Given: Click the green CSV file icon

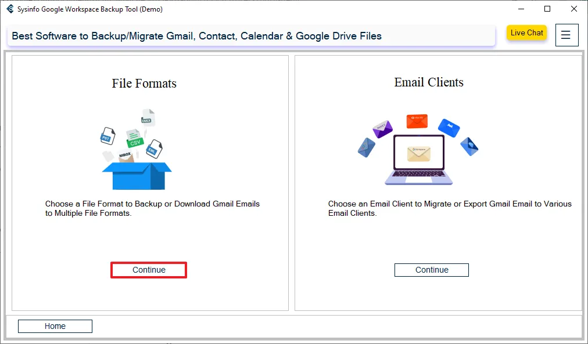Looking at the screenshot, I should tap(135, 139).
